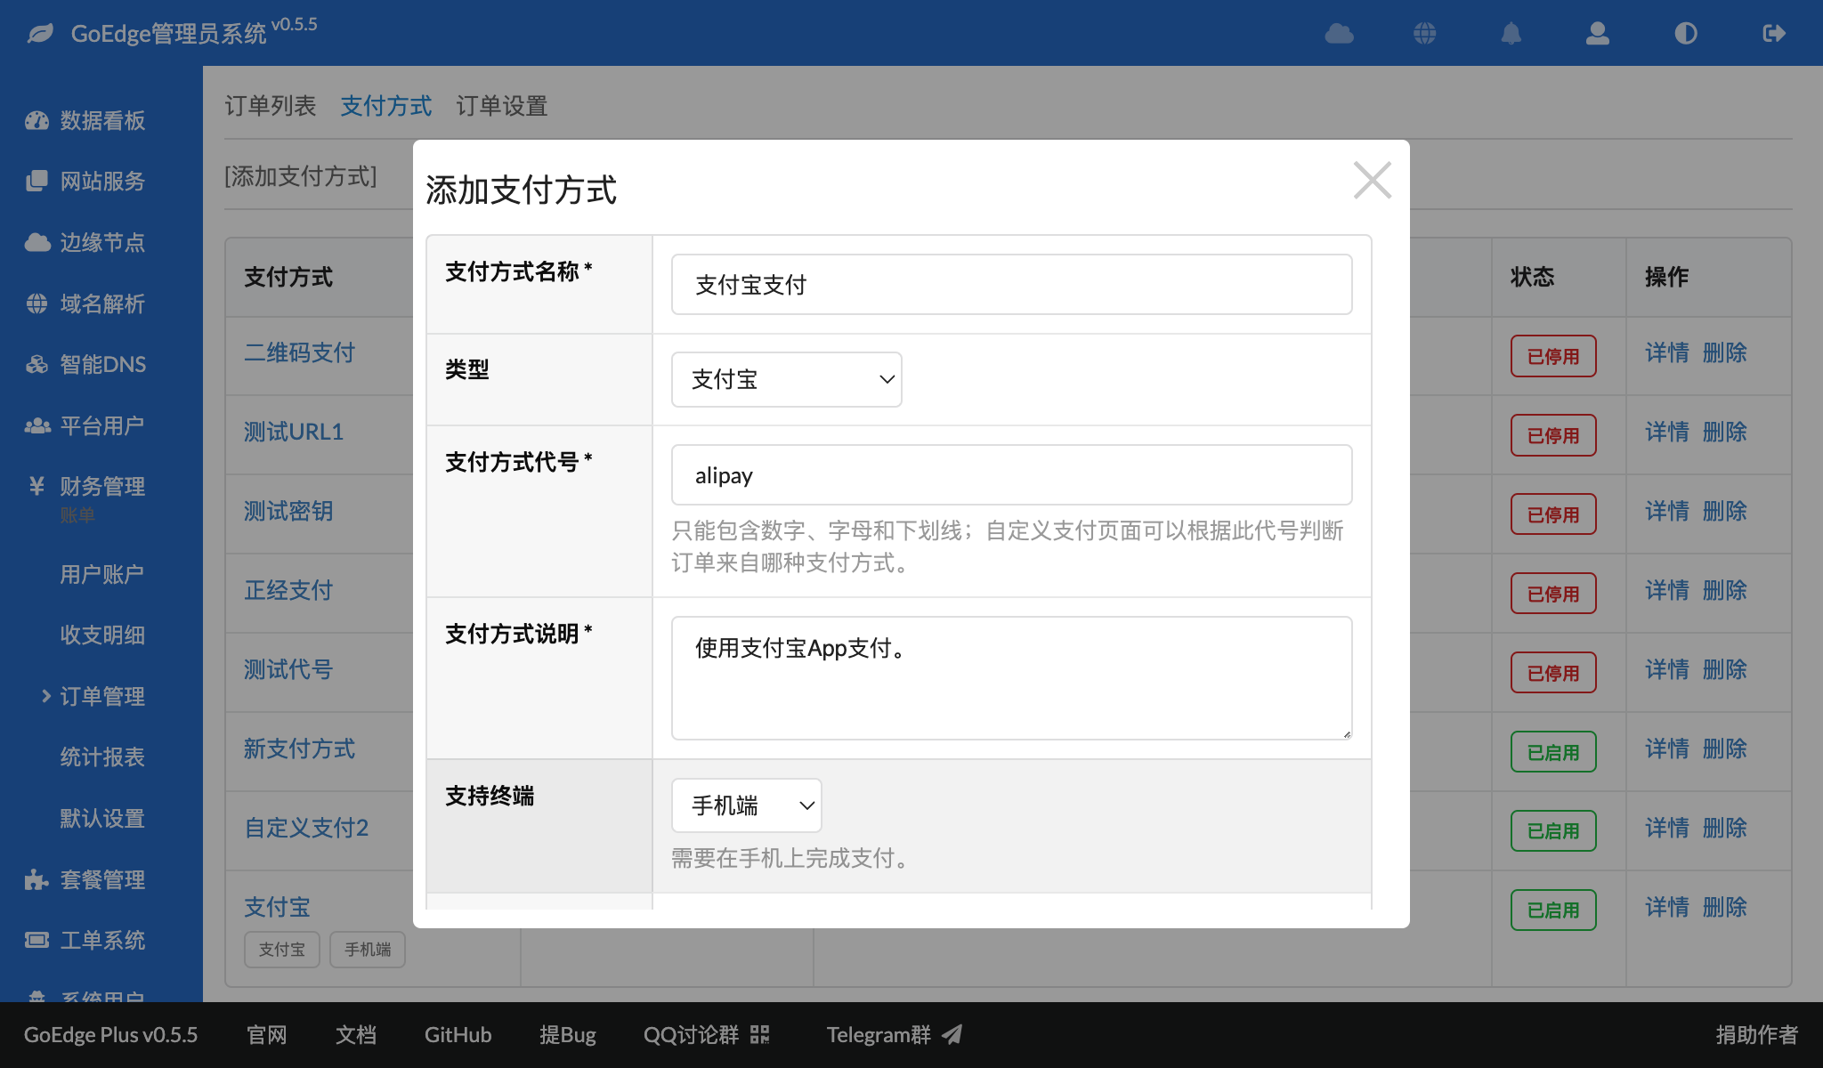
Task: Click 详情 for 二维码支付 row
Action: click(x=1667, y=352)
